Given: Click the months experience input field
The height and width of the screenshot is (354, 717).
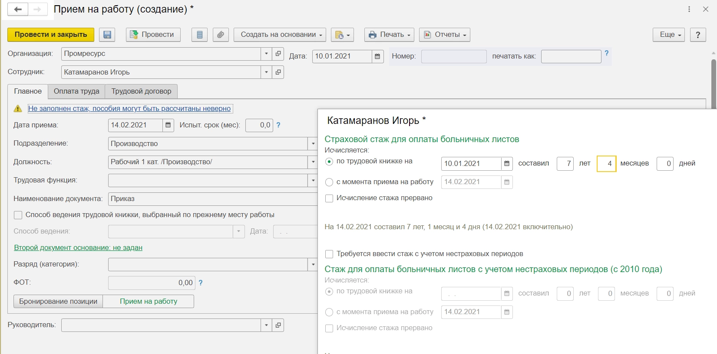Looking at the screenshot, I should point(606,163).
